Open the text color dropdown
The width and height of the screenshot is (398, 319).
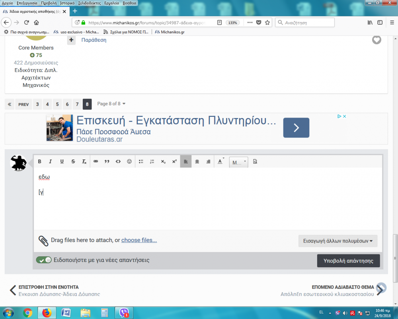click(x=220, y=161)
